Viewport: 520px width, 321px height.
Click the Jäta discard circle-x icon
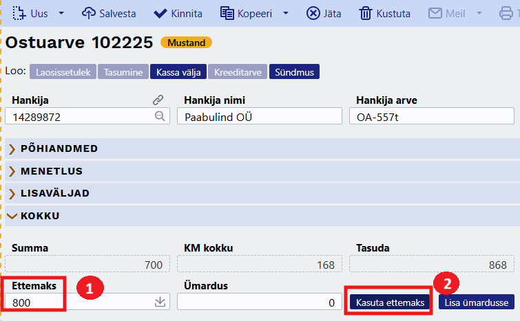pyautogui.click(x=313, y=14)
